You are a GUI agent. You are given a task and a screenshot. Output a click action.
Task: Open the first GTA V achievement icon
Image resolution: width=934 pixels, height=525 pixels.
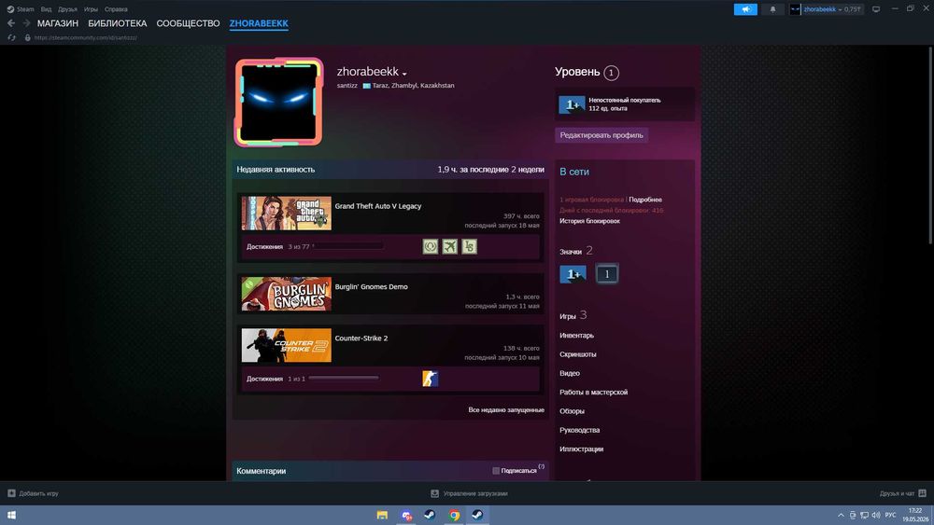pyautogui.click(x=430, y=246)
